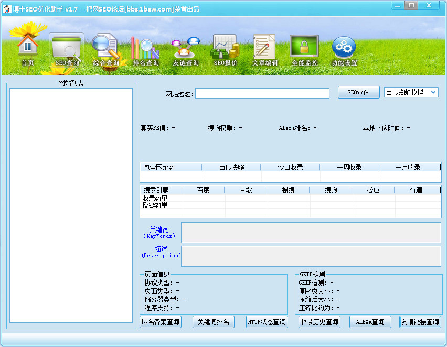The height and width of the screenshot is (347, 447).
Task: Open the 全能监控 lock monitor icon
Action: coord(304,51)
